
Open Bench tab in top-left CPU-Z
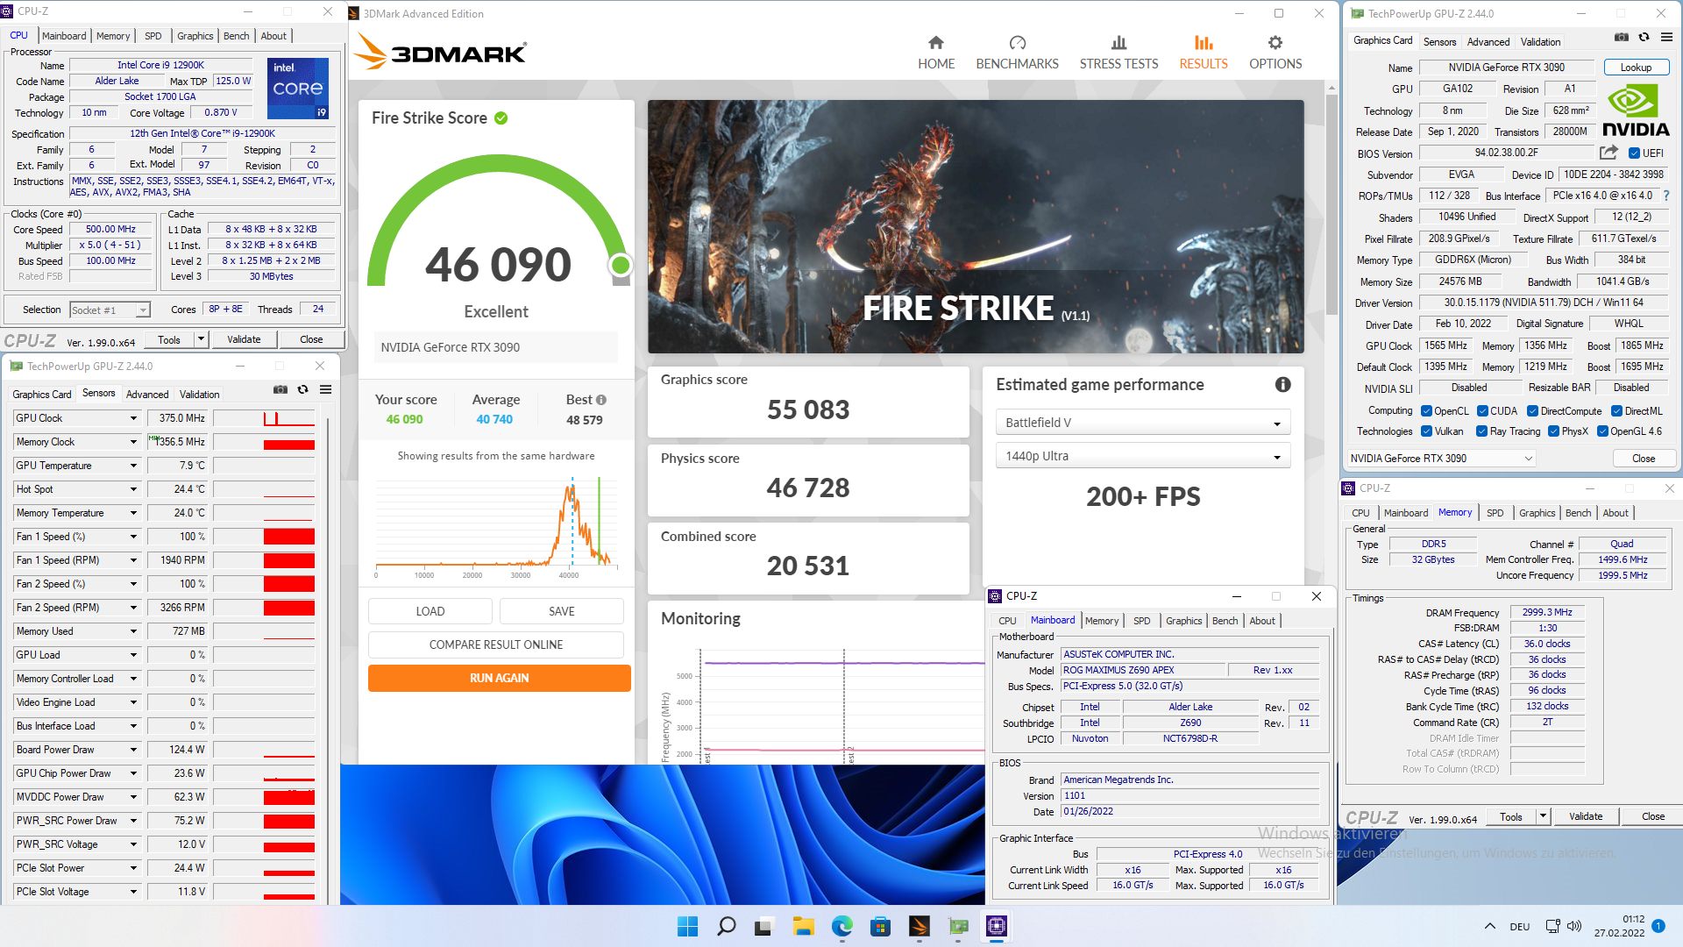pyautogui.click(x=236, y=36)
